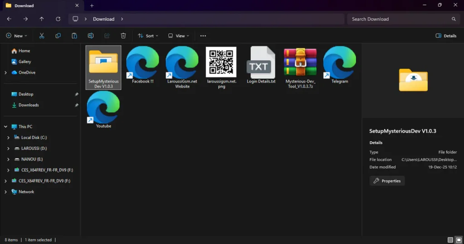
Task: Open the See more three-dots menu
Action: pyautogui.click(x=203, y=36)
